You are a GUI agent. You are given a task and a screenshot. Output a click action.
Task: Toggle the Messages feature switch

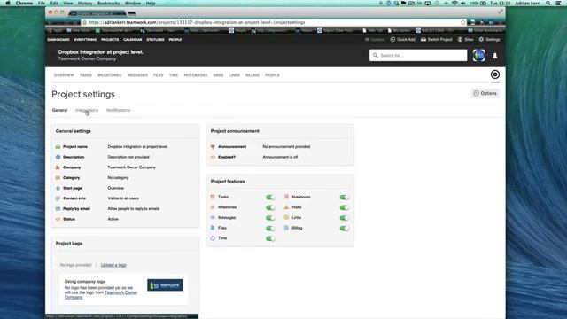point(270,218)
